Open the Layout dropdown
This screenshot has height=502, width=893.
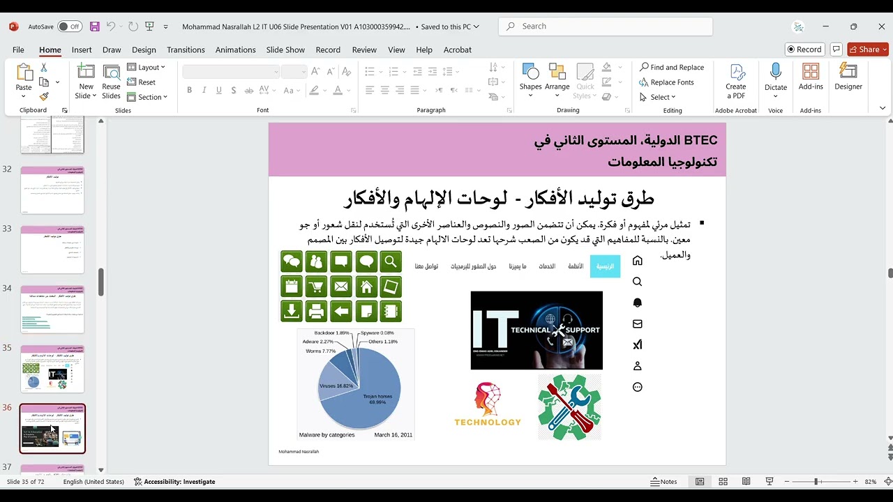pos(147,68)
